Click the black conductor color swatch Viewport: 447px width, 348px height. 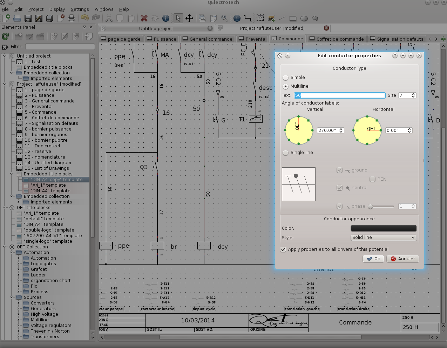coord(384,228)
